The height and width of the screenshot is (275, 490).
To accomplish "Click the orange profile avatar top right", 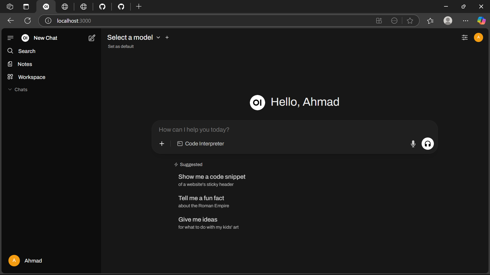I will coord(478,37).
